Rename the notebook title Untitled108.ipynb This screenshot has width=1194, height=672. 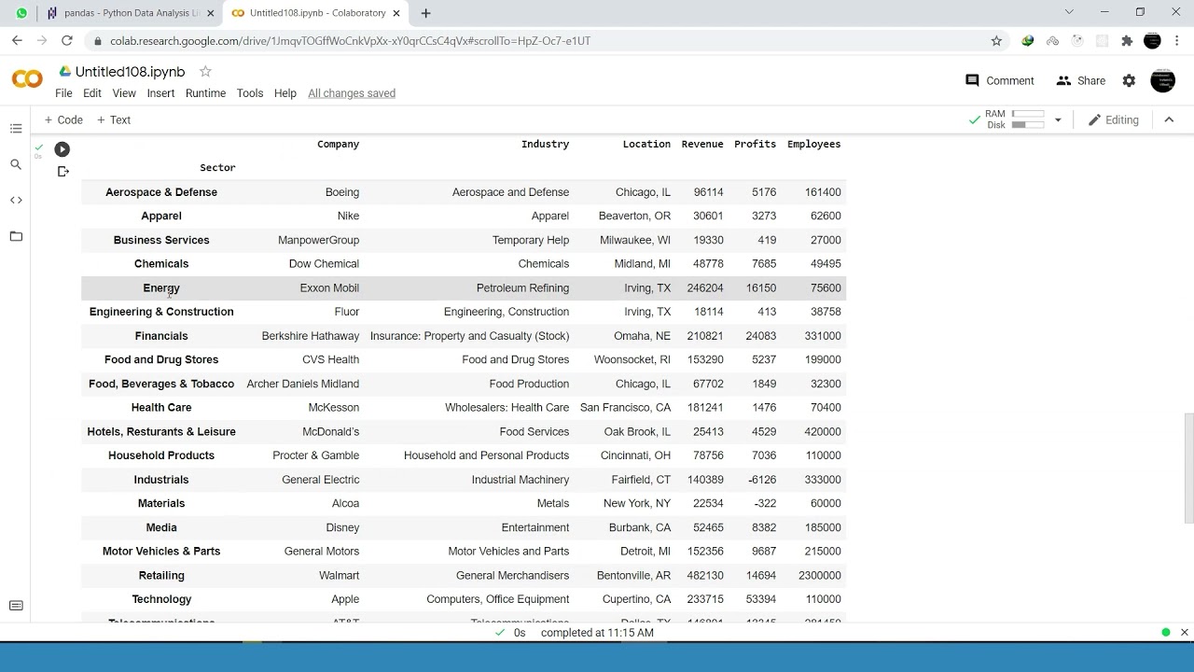[x=130, y=72]
